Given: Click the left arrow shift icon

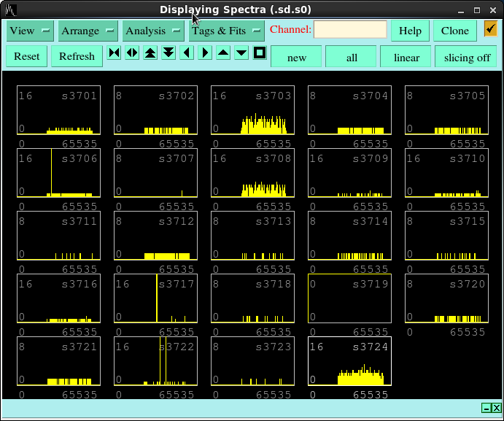Looking at the screenshot, I should pyautogui.click(x=187, y=53).
